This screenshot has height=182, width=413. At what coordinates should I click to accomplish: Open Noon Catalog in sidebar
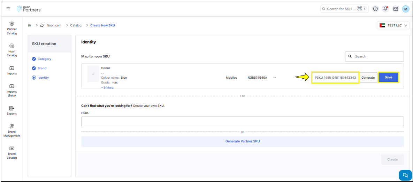12,50
